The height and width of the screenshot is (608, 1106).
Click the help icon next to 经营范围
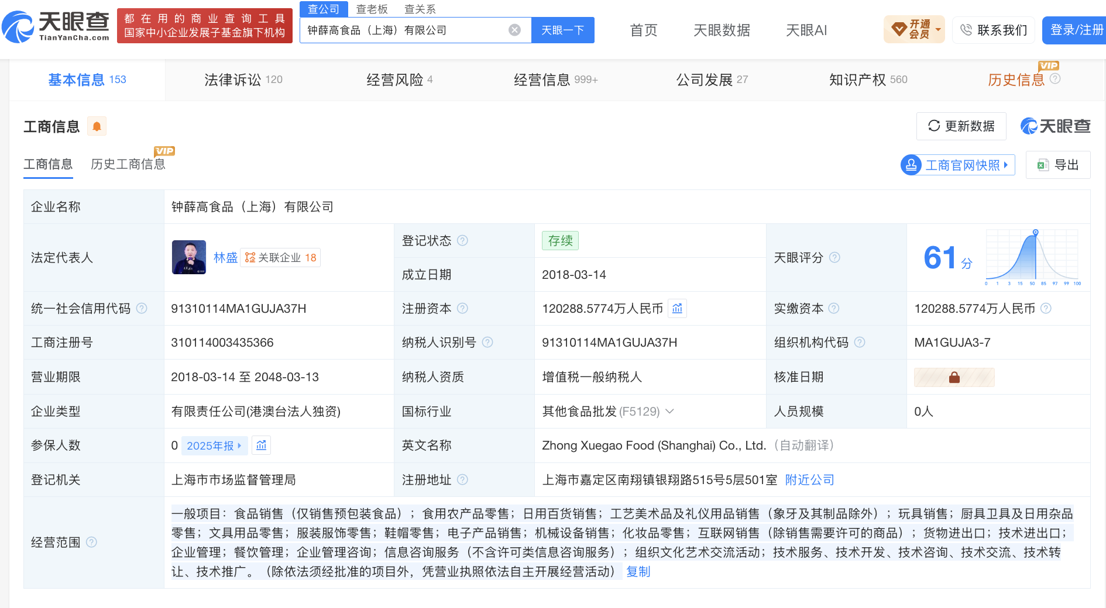[x=91, y=542]
